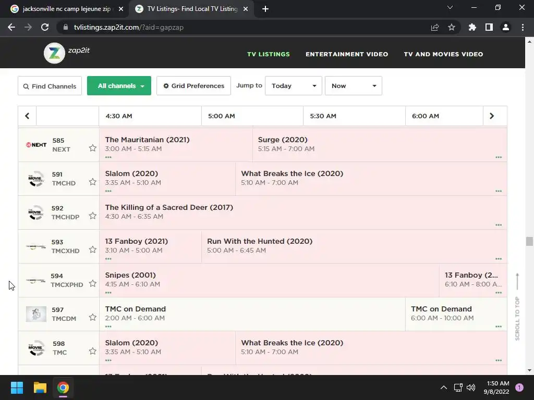Click the TMCXHD channel 593 logo

[x=36, y=246]
